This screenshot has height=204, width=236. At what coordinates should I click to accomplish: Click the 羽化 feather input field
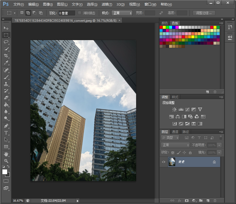click(x=67, y=13)
